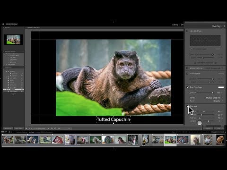
Task: Open Text Overlays white color swatch
Action: click(221, 87)
